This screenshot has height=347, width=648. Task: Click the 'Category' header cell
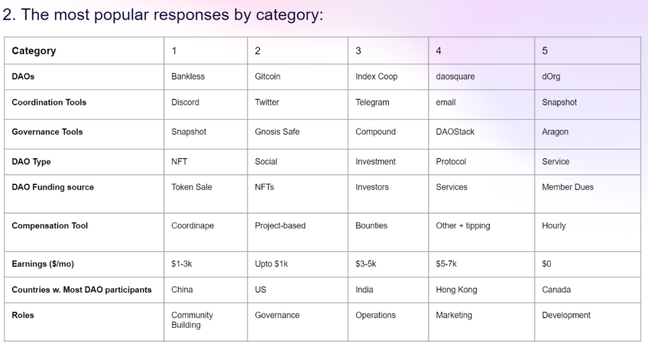coord(84,50)
